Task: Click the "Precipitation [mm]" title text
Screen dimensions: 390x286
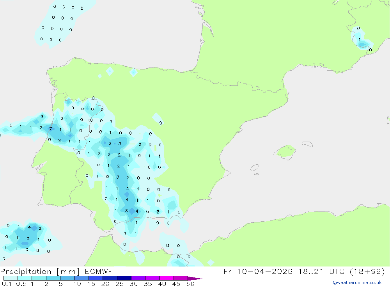Action: [40, 272]
